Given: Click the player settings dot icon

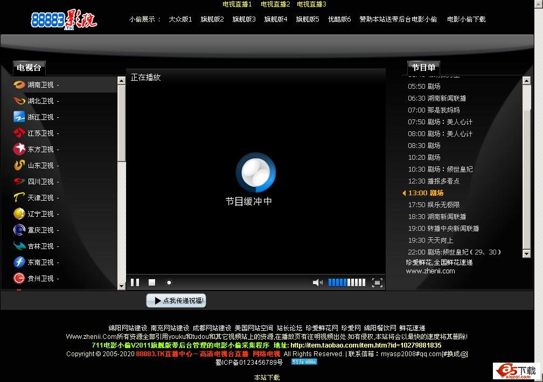Looking at the screenshot, I should coord(169,282).
